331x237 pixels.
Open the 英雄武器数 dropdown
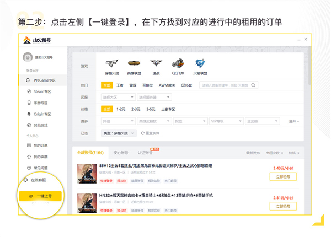tap(154, 121)
